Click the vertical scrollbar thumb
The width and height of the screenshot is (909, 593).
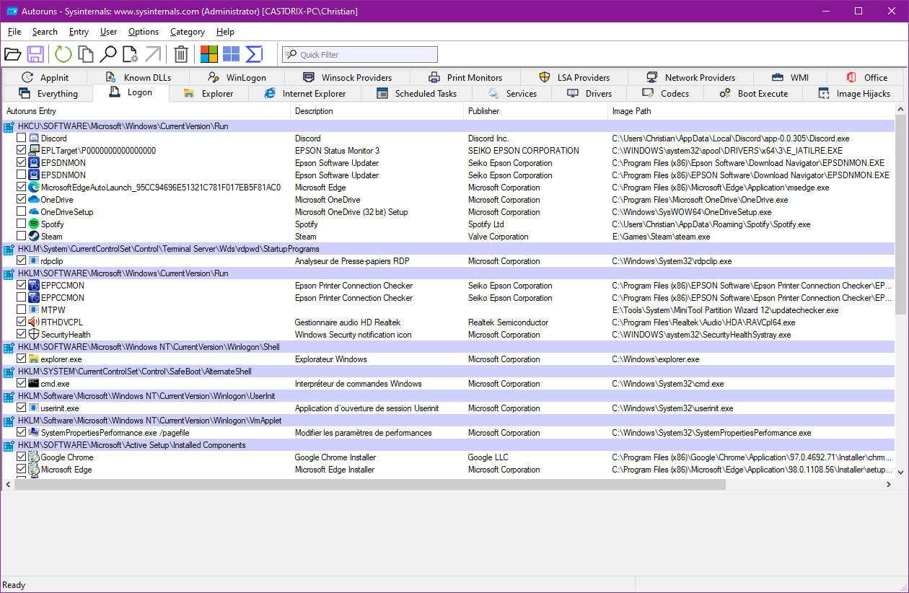[x=900, y=214]
